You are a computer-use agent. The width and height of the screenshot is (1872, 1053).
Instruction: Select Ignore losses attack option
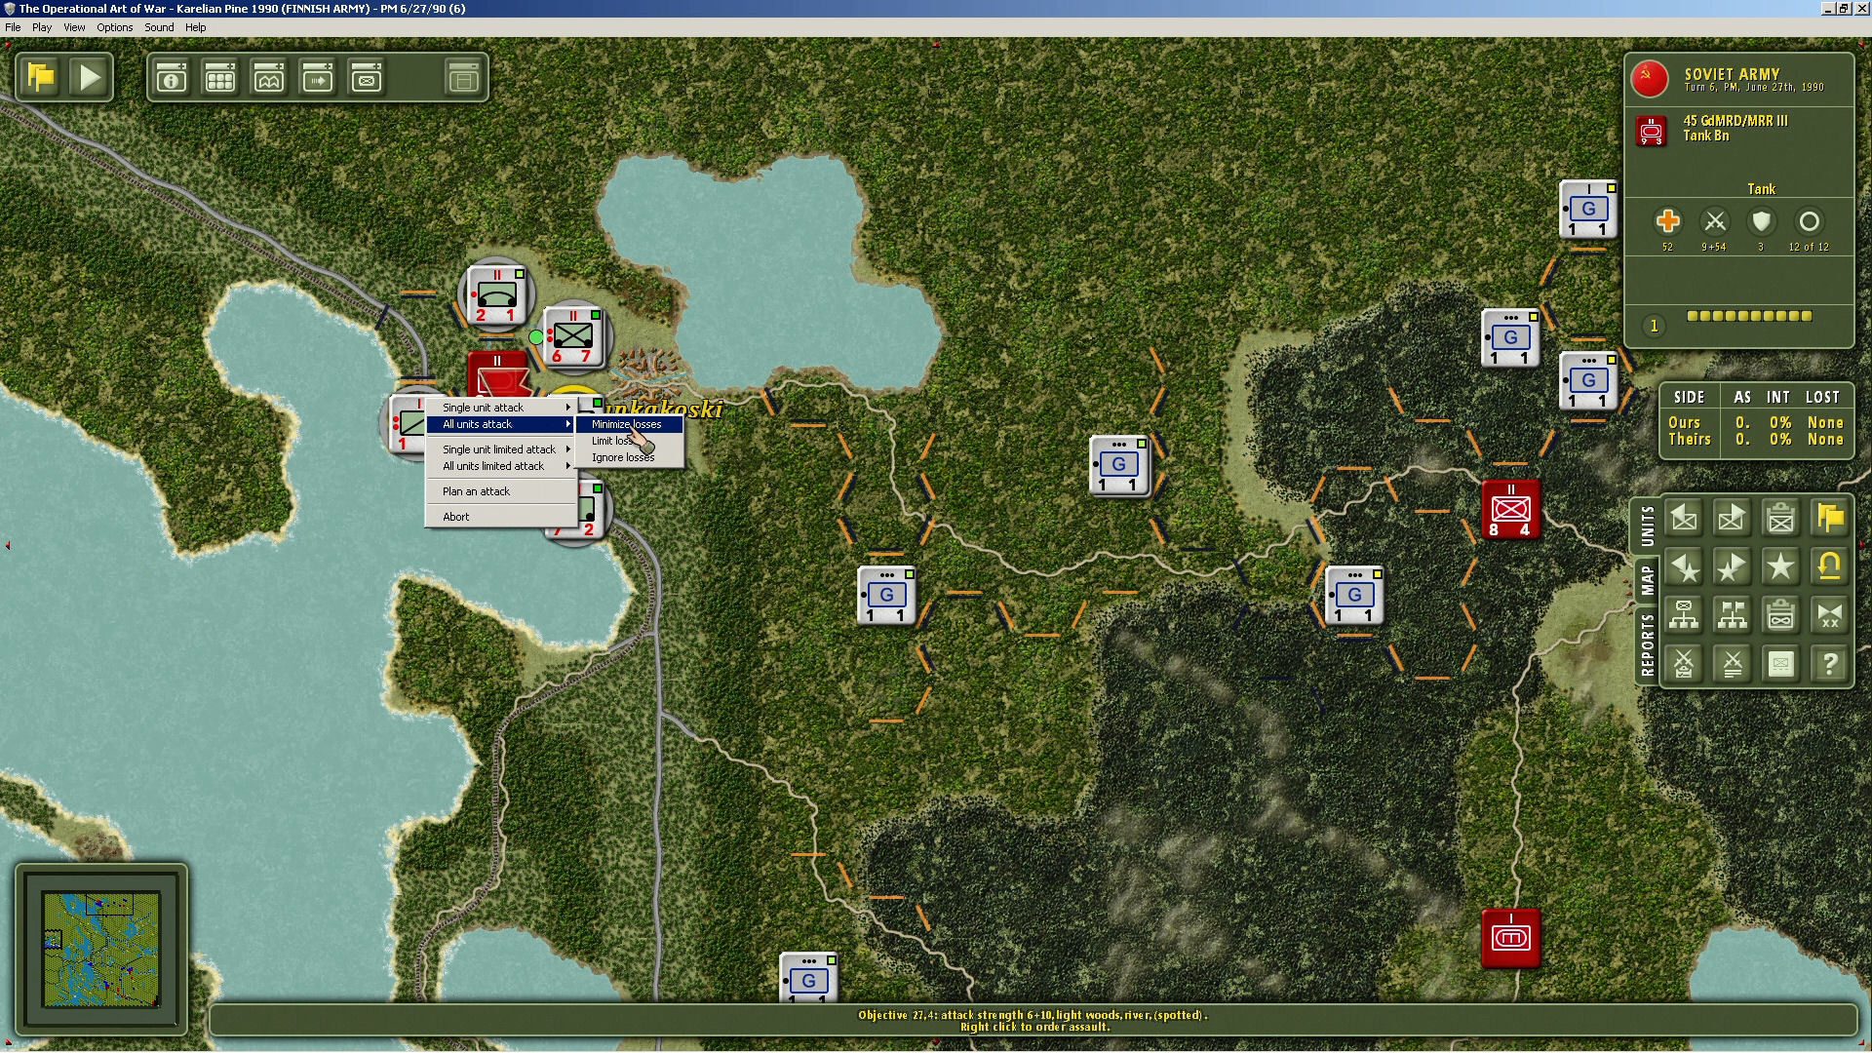click(x=629, y=457)
